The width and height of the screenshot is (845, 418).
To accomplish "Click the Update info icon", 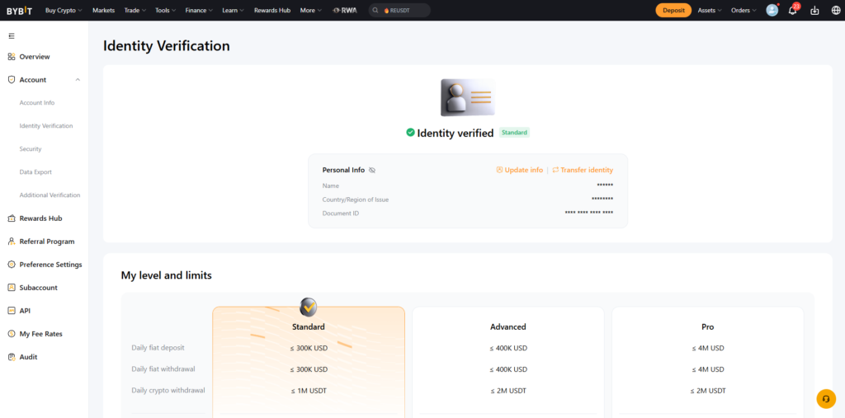I will (x=499, y=170).
